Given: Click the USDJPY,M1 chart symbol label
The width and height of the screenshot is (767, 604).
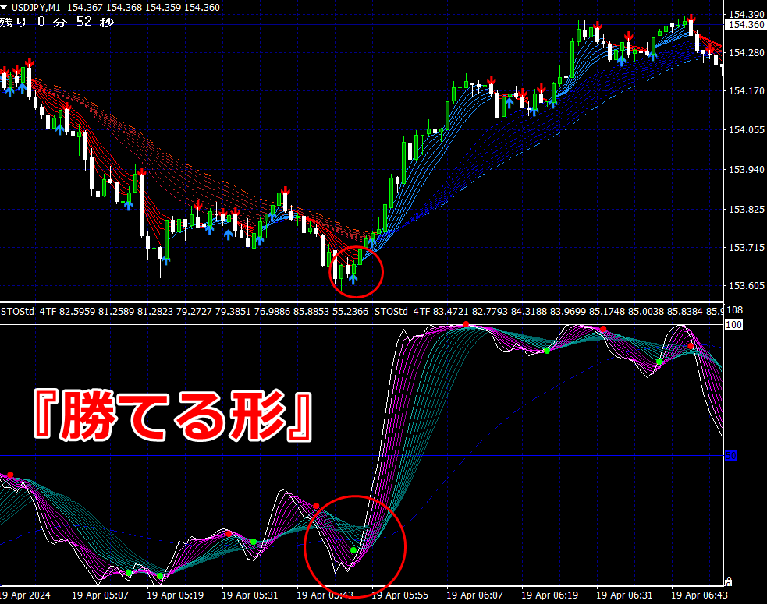Looking at the screenshot, I should [36, 8].
